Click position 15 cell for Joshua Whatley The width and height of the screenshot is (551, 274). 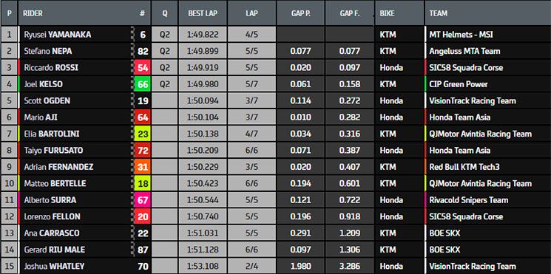(9, 267)
